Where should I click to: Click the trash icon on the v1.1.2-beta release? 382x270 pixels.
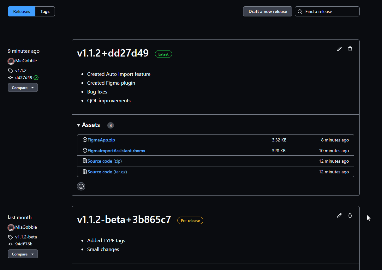350,215
